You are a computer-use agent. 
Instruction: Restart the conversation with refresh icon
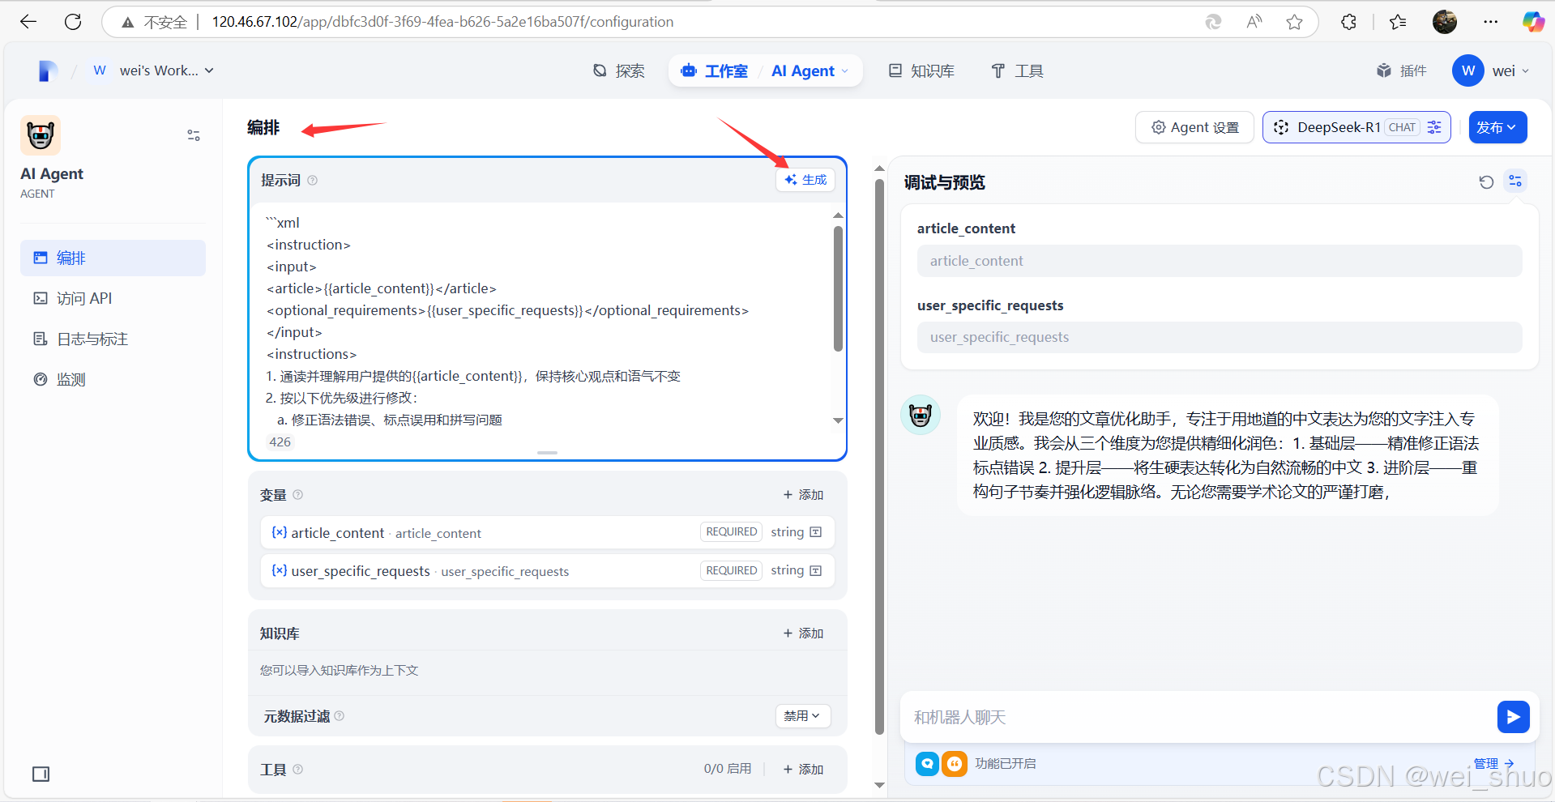click(x=1486, y=182)
